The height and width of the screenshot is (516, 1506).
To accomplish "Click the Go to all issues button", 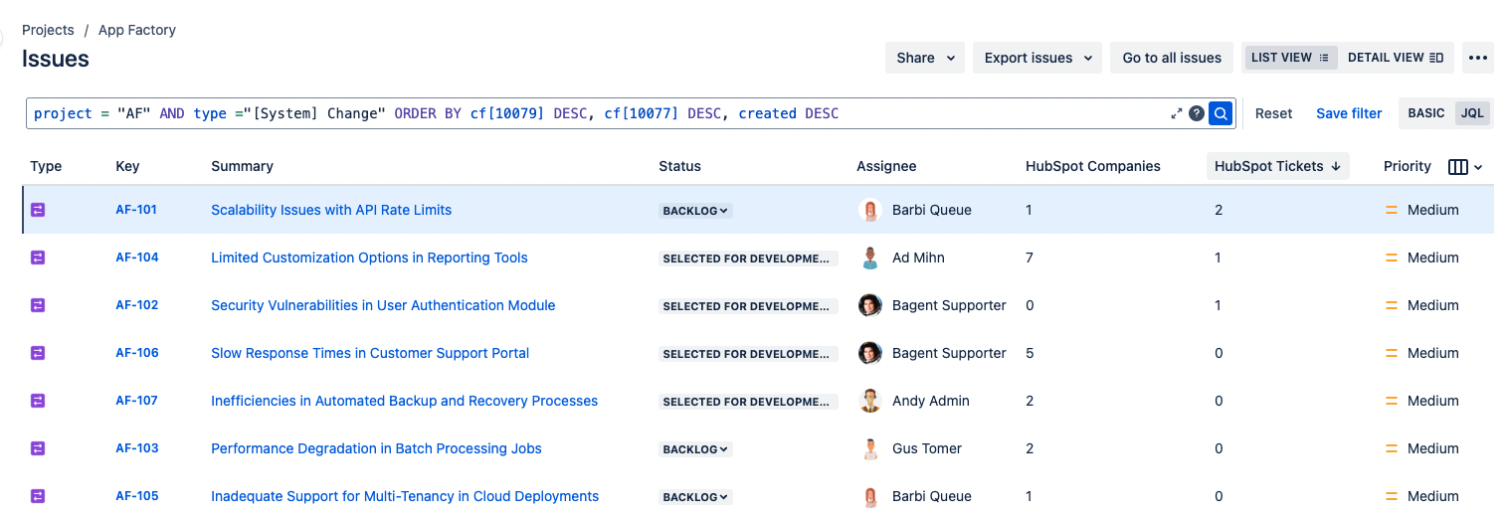I will click(x=1172, y=58).
